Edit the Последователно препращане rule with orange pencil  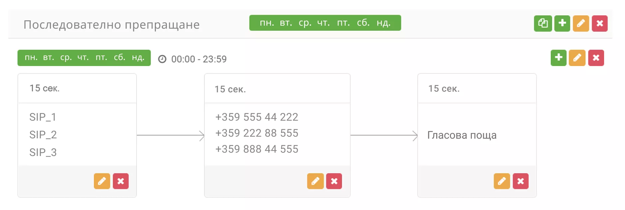pyautogui.click(x=581, y=23)
